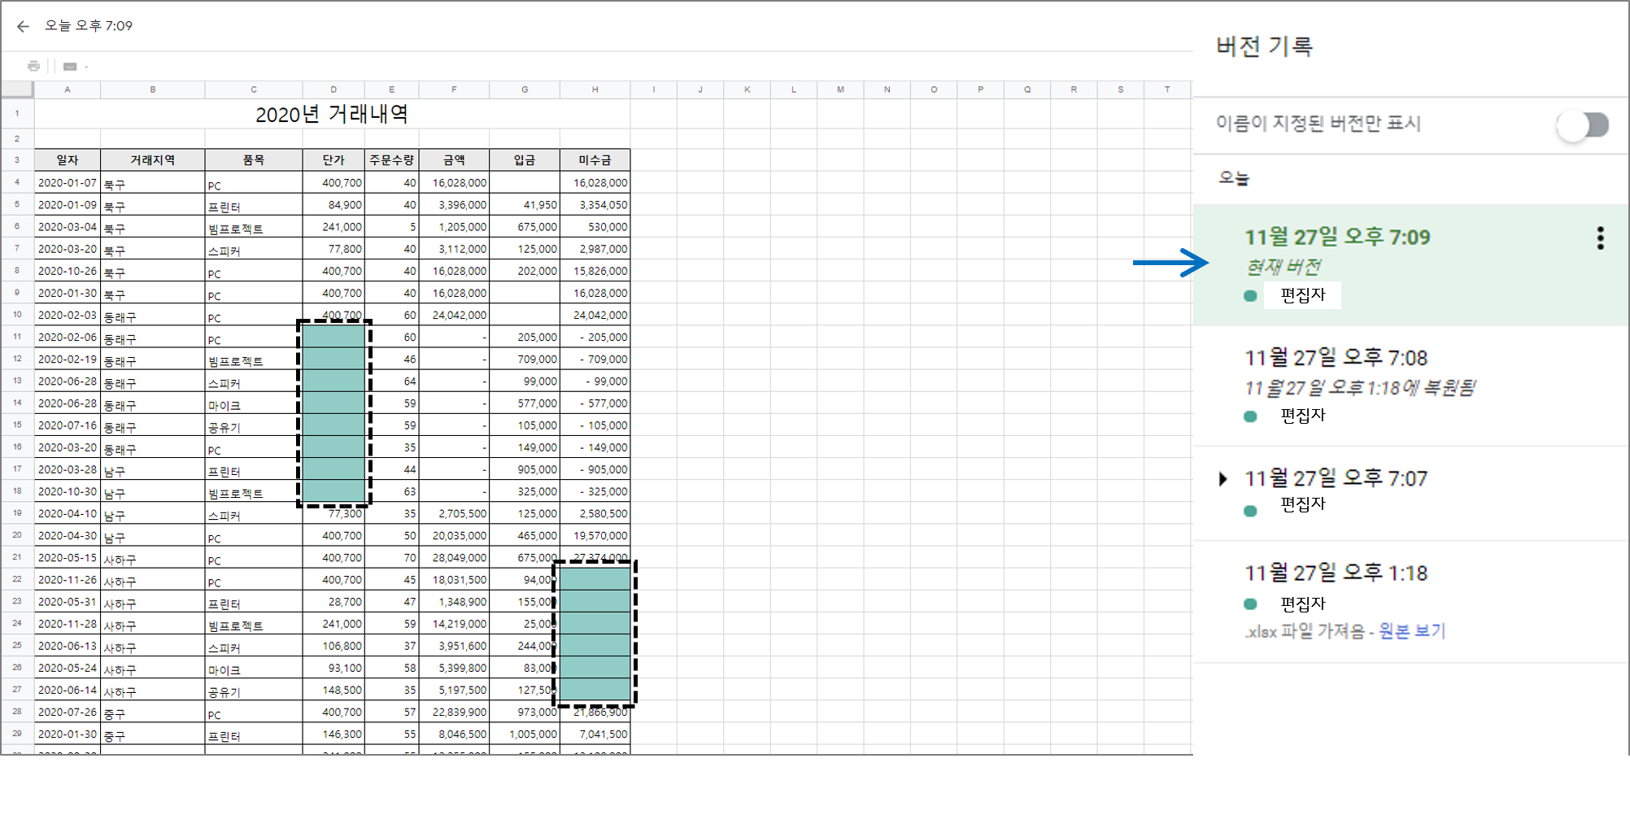1630x815 pixels.
Task: Click amount cell 2,705,500
Action: pyautogui.click(x=454, y=513)
